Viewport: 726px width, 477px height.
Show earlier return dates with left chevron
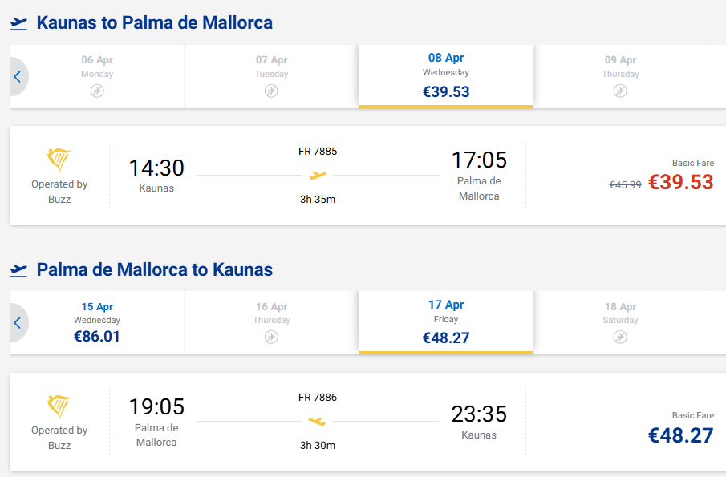tap(18, 323)
